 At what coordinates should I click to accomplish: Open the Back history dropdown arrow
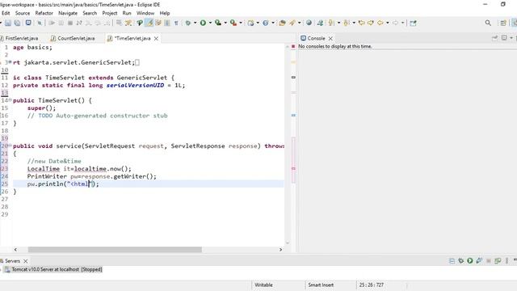(388, 23)
